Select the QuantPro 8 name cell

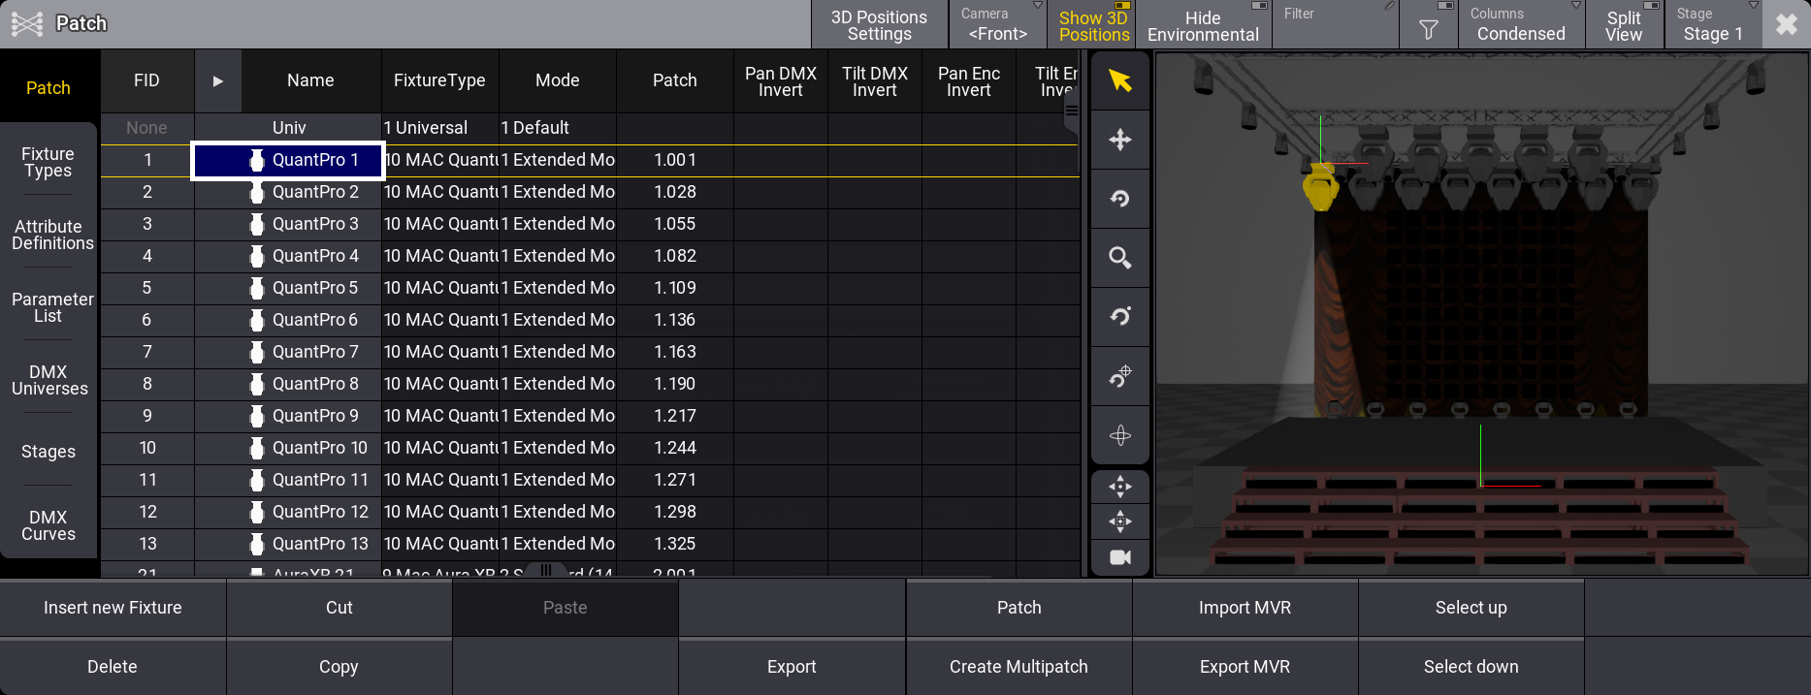coord(314,384)
